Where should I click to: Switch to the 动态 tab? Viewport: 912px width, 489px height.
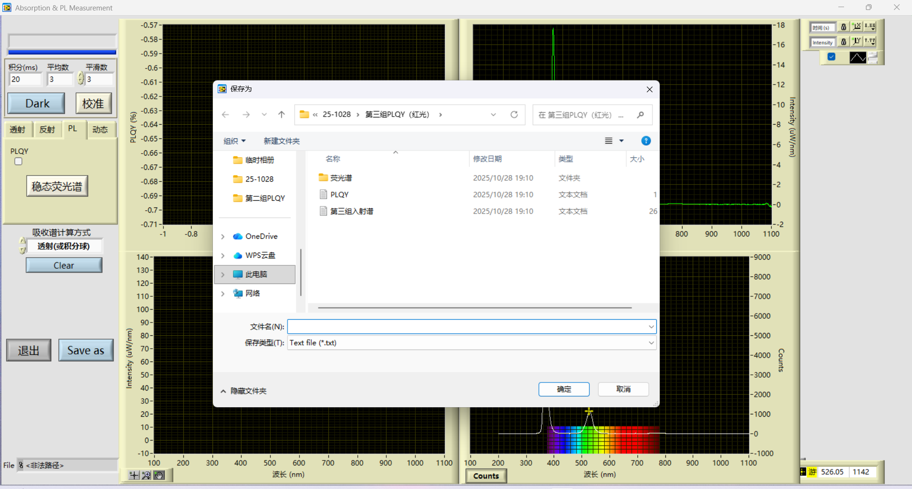(x=100, y=129)
